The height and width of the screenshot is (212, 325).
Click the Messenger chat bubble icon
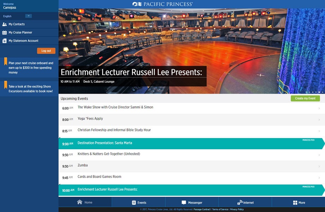coord(184,202)
